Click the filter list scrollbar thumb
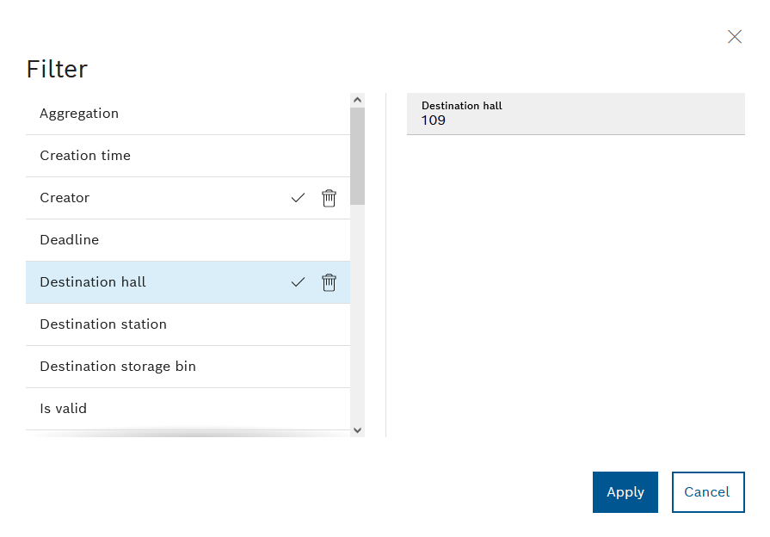Screen dimensions: 770x537 [358, 156]
